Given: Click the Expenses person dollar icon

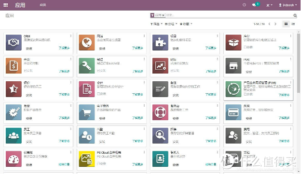Looking at the screenshot, I should click(x=233, y=136).
